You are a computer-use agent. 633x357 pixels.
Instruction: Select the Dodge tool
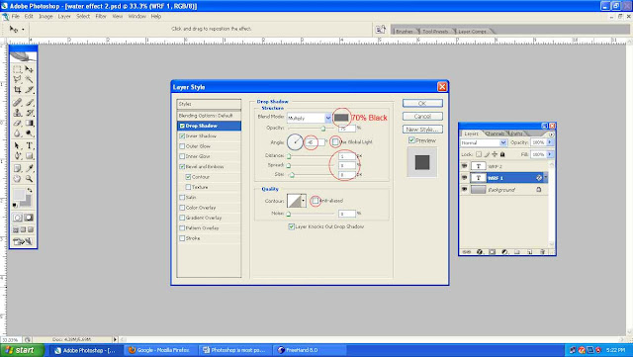click(x=29, y=134)
